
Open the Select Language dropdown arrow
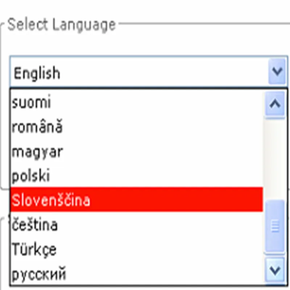click(277, 71)
